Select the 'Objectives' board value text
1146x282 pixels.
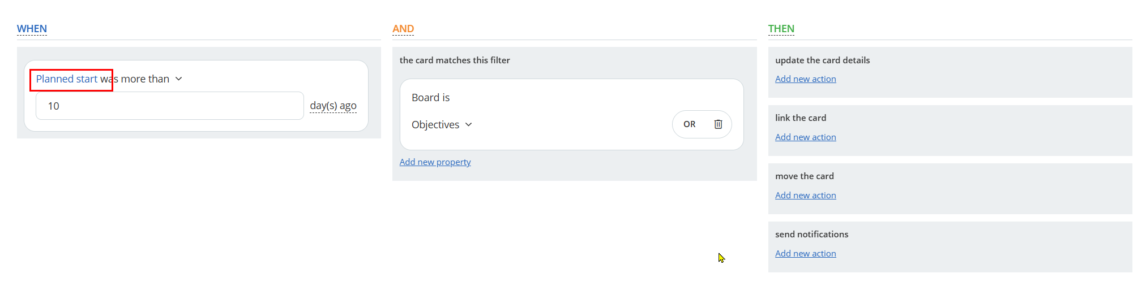coord(435,125)
